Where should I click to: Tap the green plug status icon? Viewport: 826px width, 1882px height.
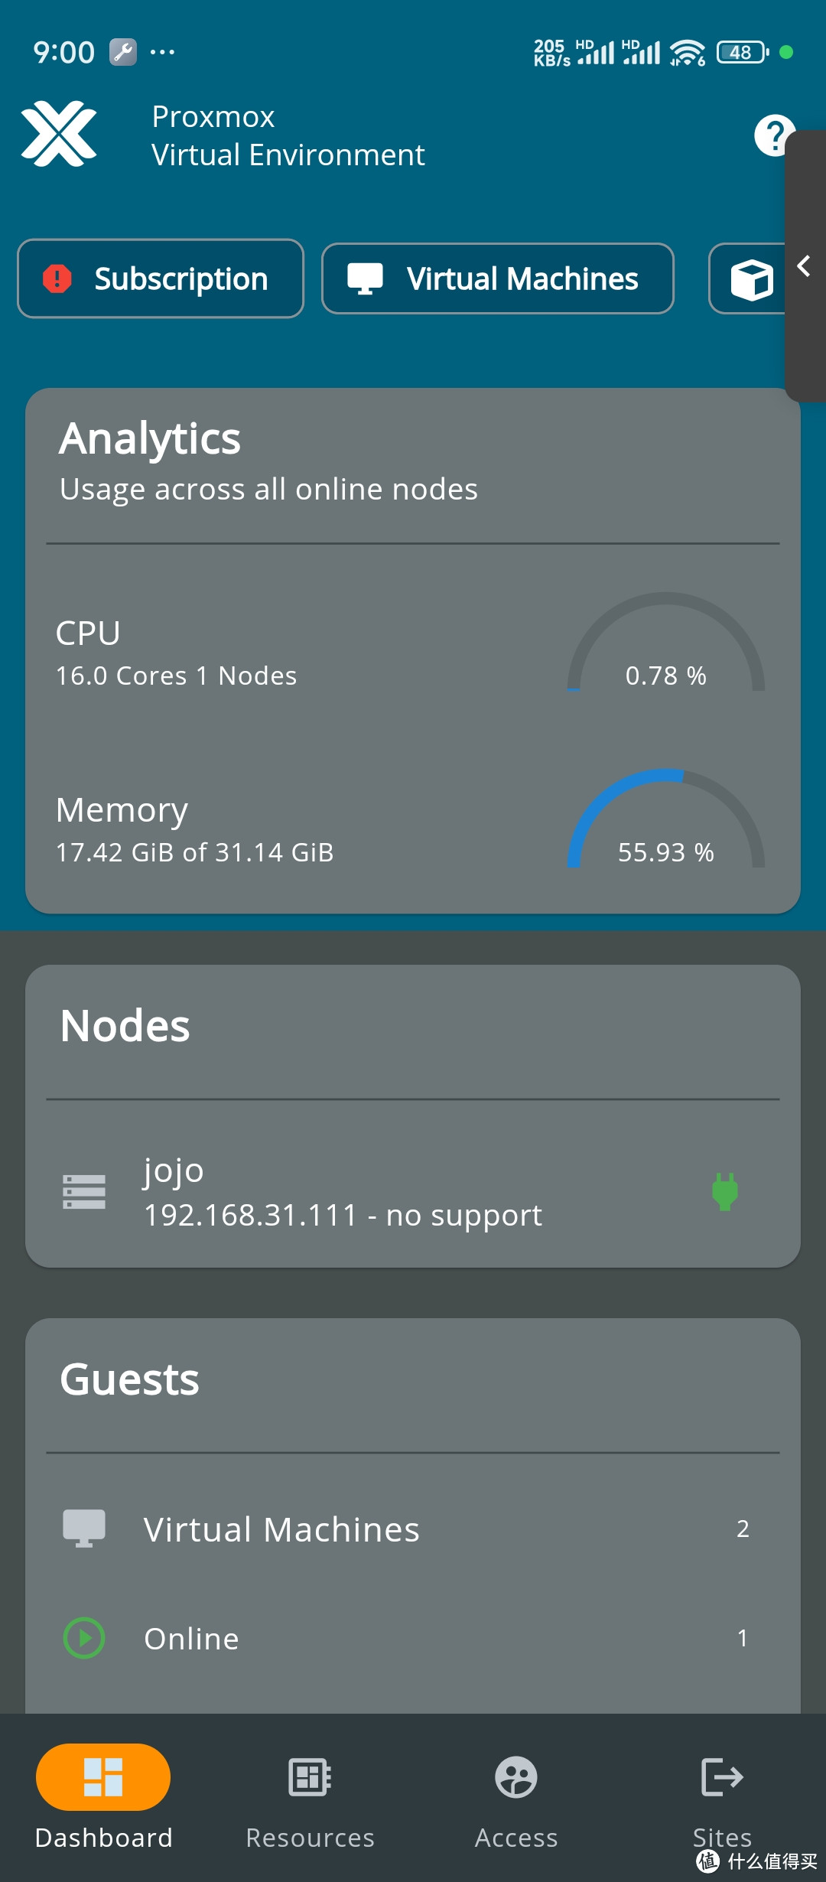[x=724, y=1190]
